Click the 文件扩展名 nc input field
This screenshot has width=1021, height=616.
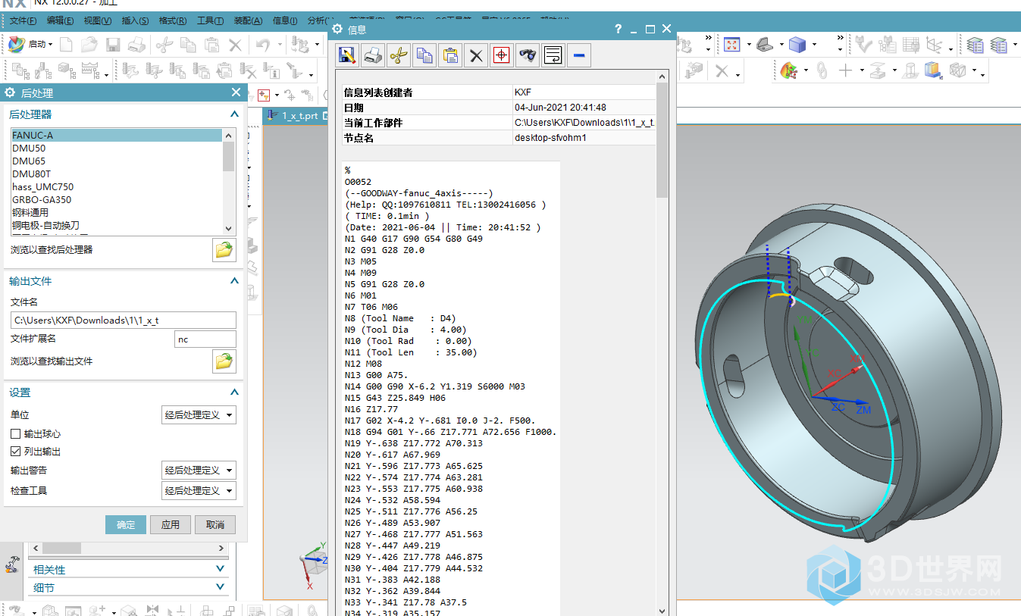click(x=205, y=339)
